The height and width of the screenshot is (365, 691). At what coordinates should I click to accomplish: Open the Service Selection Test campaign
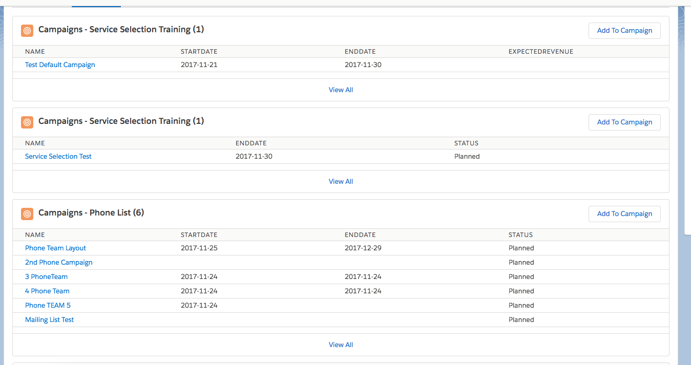[x=58, y=157]
